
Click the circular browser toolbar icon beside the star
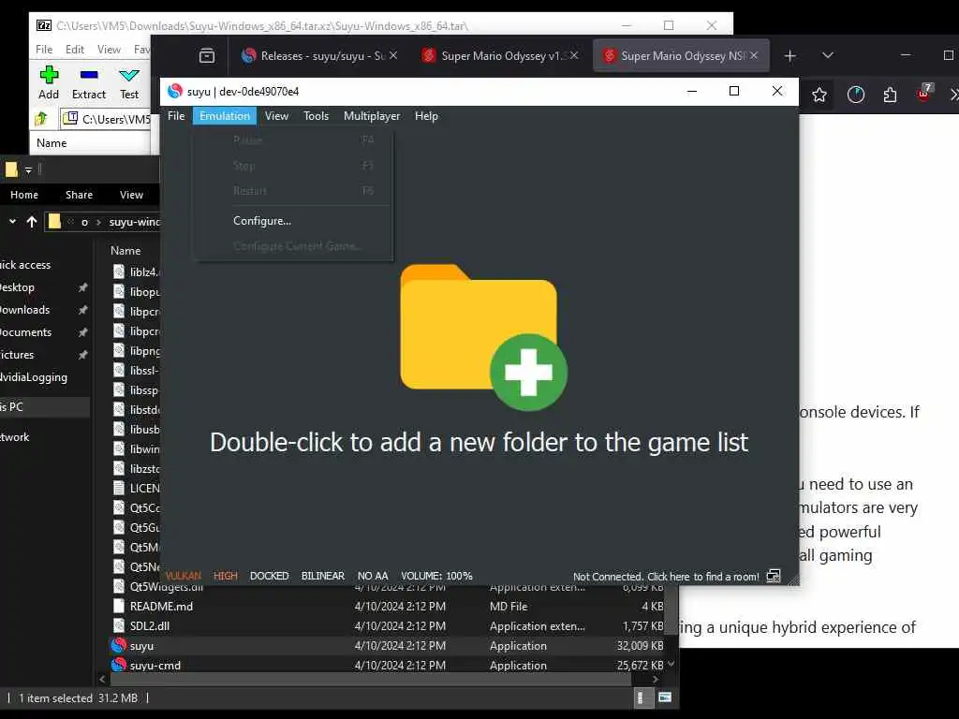click(x=856, y=95)
